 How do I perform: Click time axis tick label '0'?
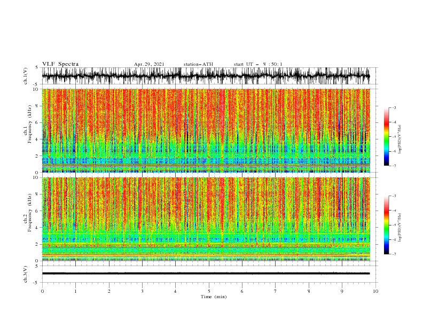(42, 291)
